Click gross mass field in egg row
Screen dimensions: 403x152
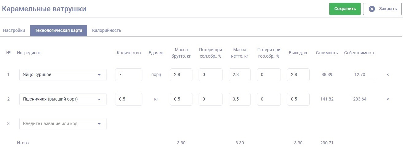tap(181, 75)
